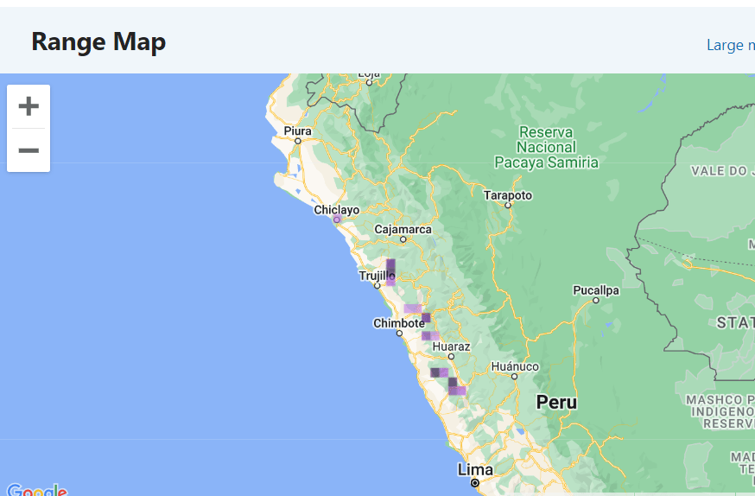
Task: Click the Chiclayo purple range marker
Action: pos(337,219)
